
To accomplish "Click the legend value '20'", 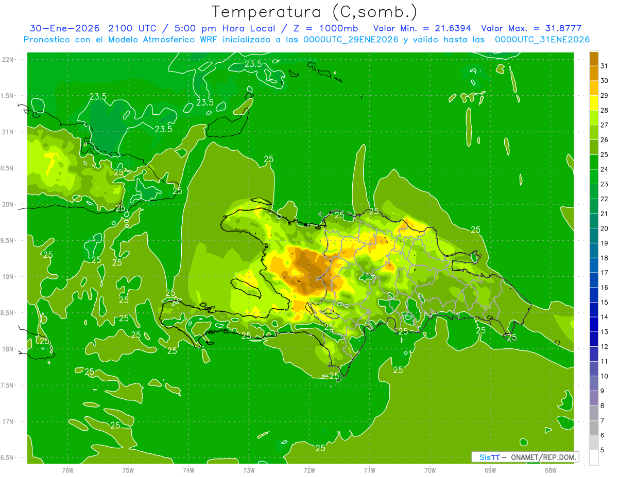I will [x=604, y=228].
